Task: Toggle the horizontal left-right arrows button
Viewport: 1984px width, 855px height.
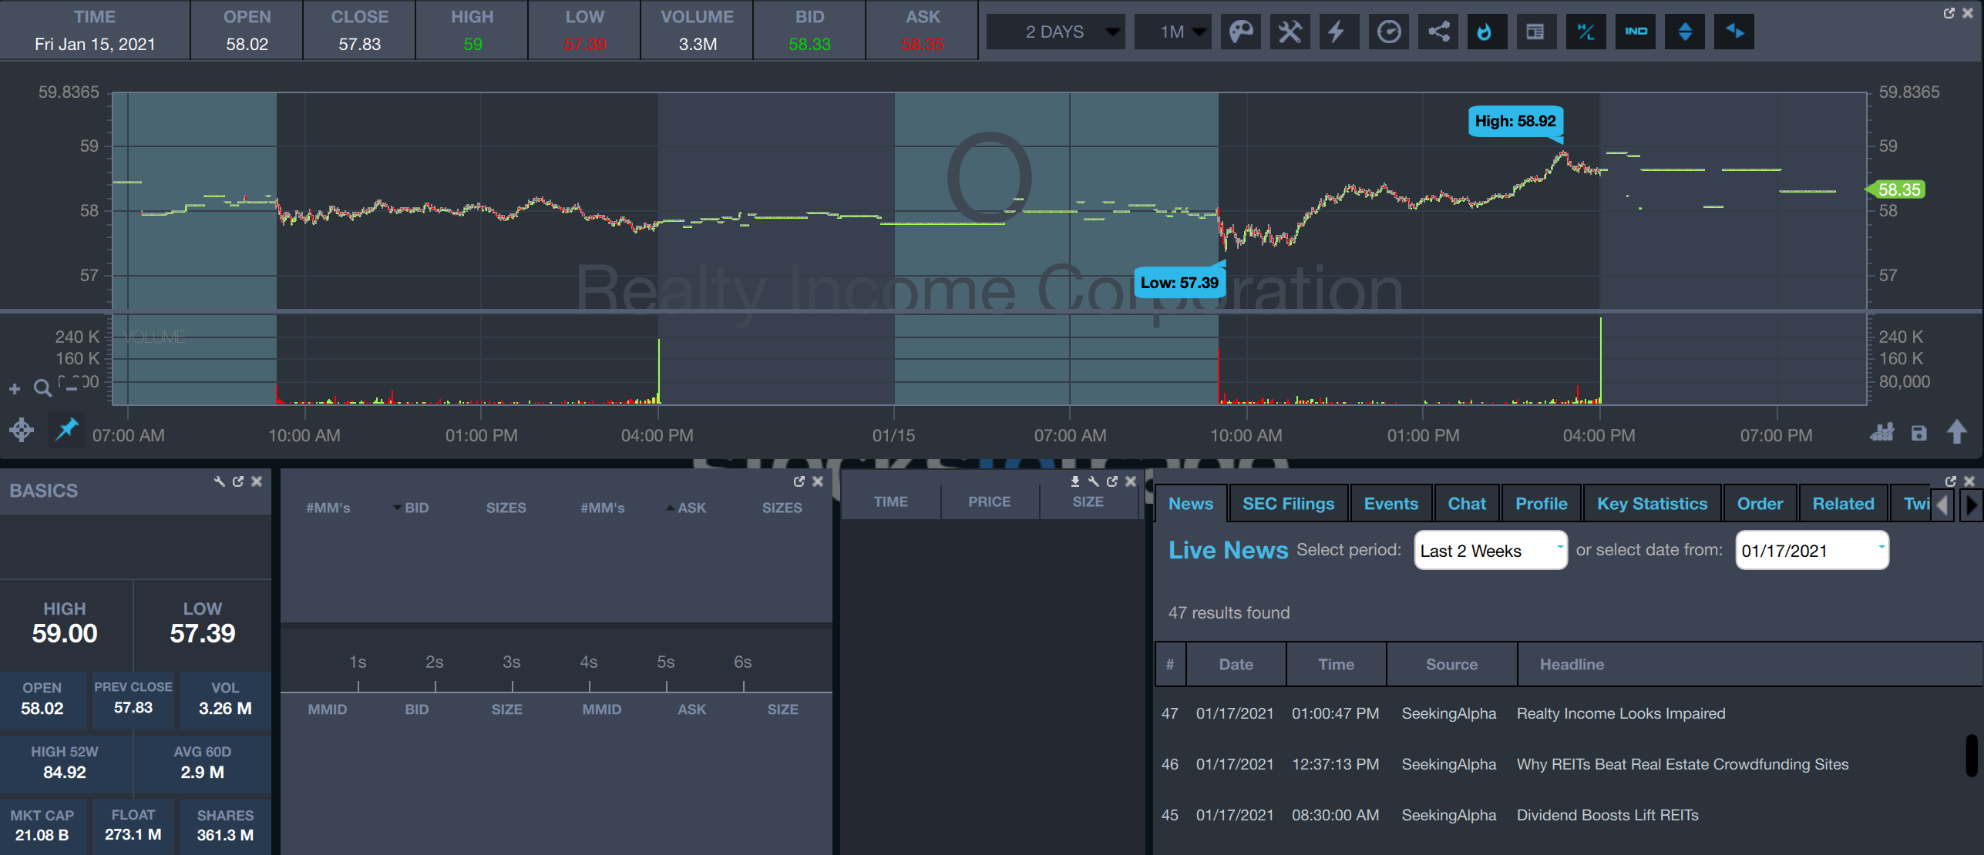Action: 1734,32
